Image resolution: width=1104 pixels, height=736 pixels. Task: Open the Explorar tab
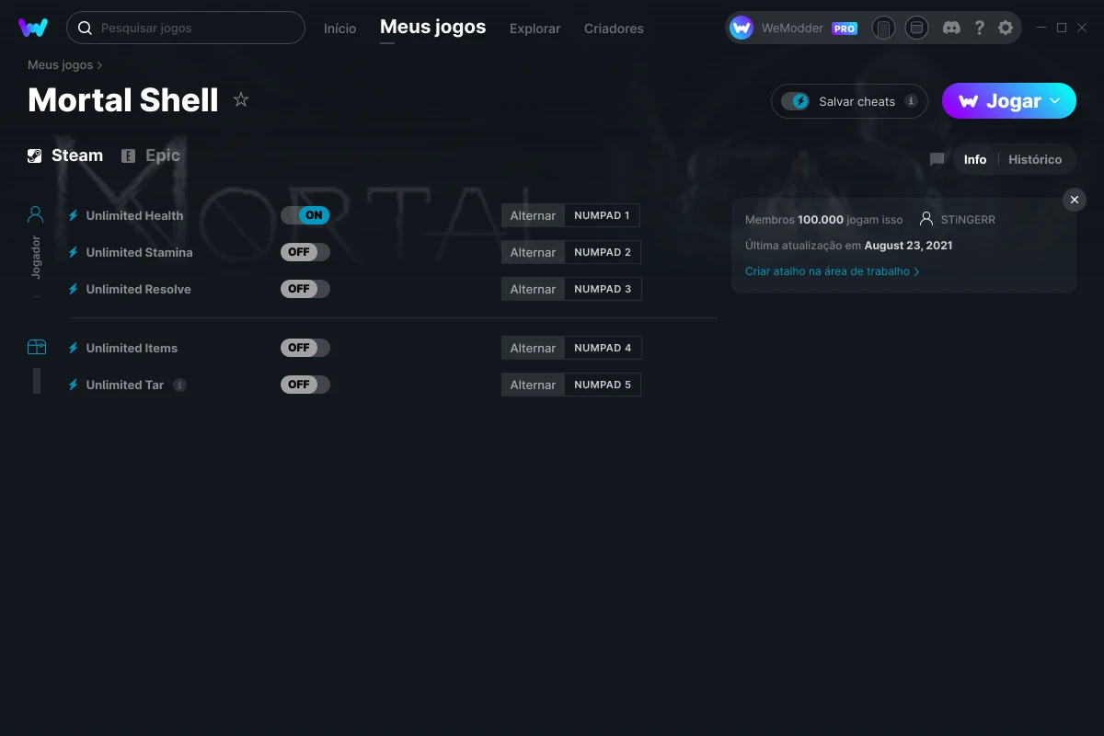pos(535,29)
